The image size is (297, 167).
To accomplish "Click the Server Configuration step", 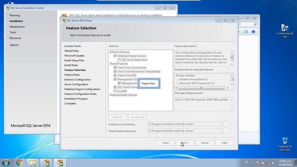I will coord(76,84).
